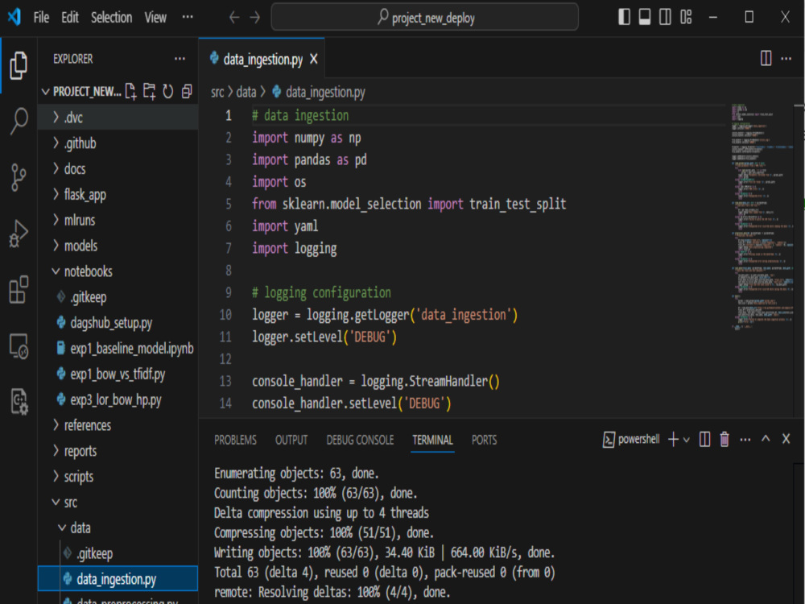Open editor More Actions ellipsis
The width and height of the screenshot is (805, 604).
click(x=786, y=59)
